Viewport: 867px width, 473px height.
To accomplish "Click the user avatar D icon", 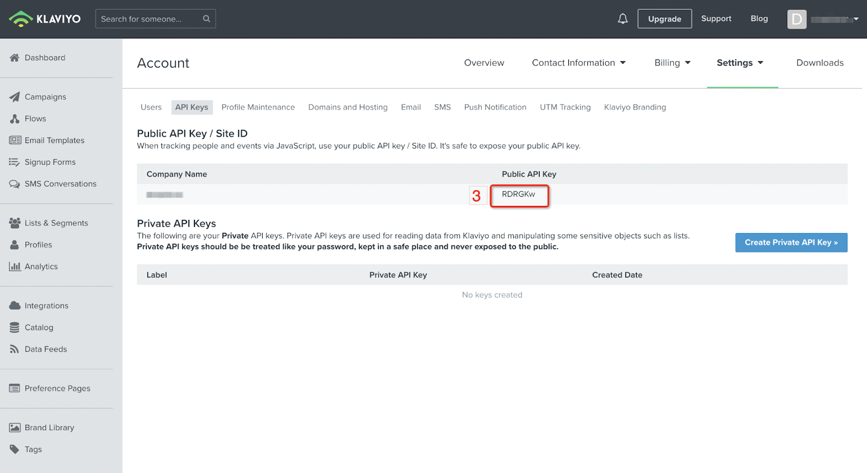I will tap(797, 19).
